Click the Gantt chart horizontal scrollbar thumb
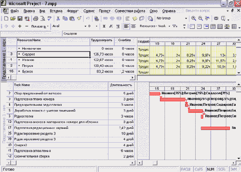The width and height of the screenshot is (241, 172). click(155, 163)
